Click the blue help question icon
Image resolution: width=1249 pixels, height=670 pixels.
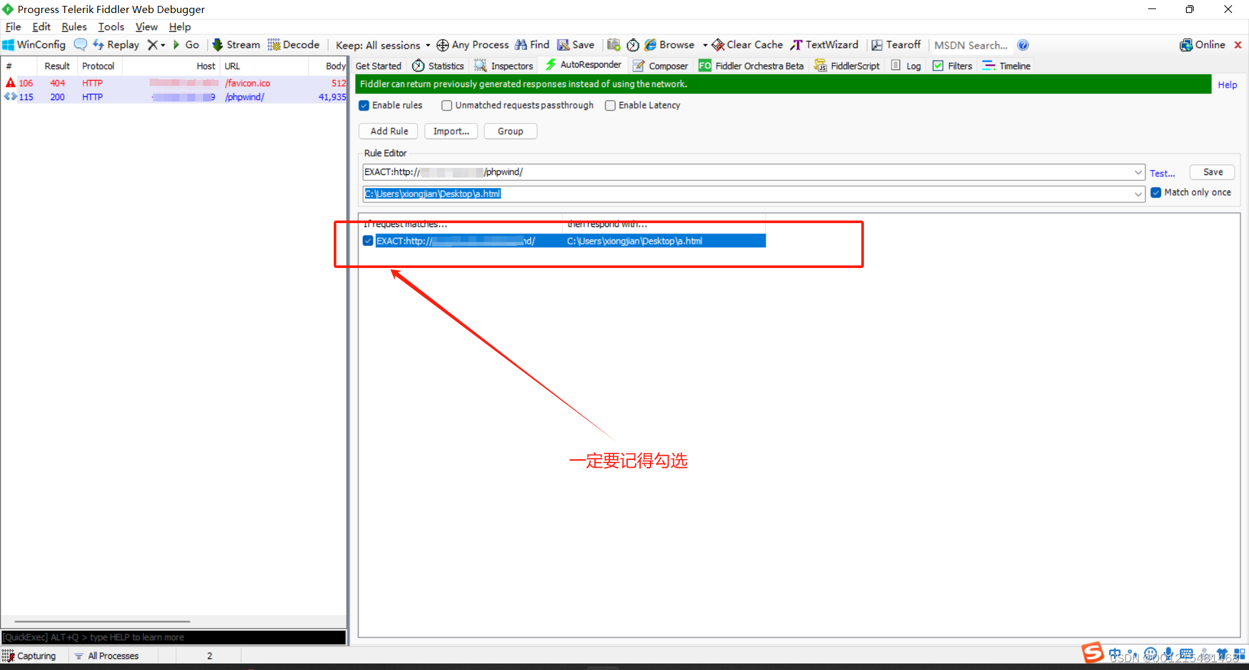pyautogui.click(x=1023, y=45)
